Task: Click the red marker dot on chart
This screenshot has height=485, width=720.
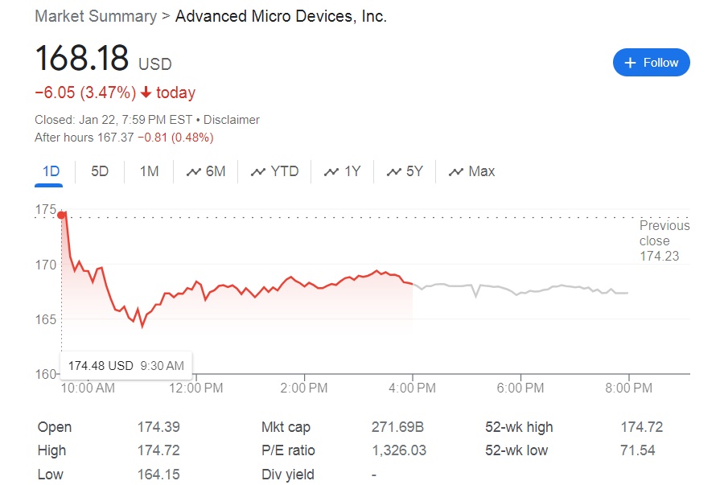Action: [61, 213]
